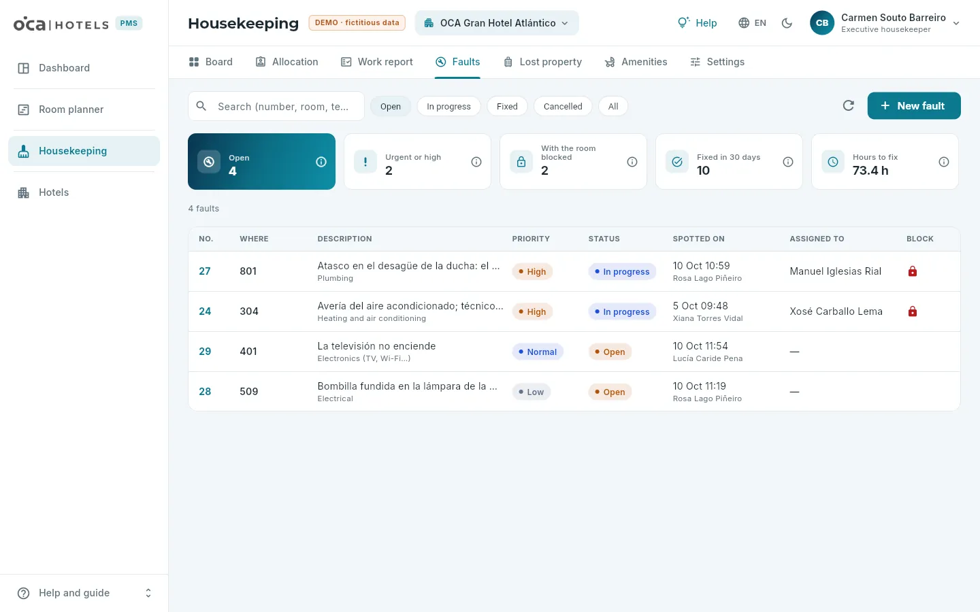Image resolution: width=980 pixels, height=612 pixels.
Task: Click the Hours to fix clock icon
Action: tap(833, 162)
